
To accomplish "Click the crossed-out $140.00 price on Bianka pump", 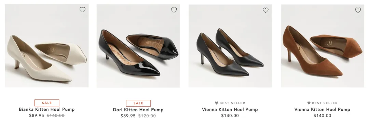I will click(x=56, y=115).
